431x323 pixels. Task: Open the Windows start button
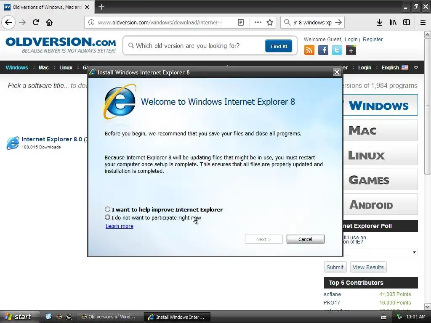(x=19, y=317)
